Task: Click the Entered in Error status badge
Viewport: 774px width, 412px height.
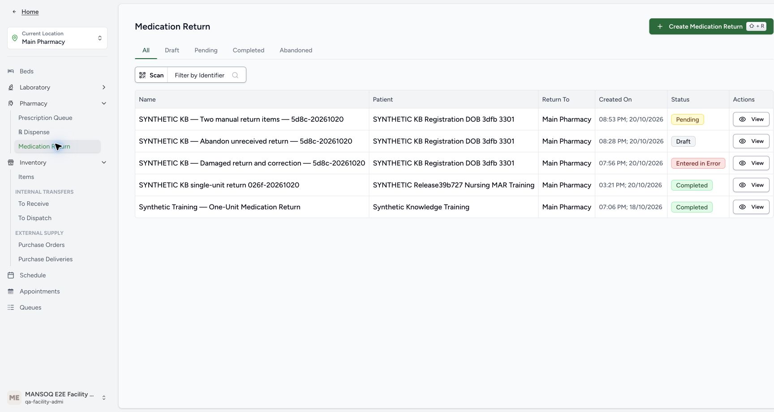Action: 698,163
